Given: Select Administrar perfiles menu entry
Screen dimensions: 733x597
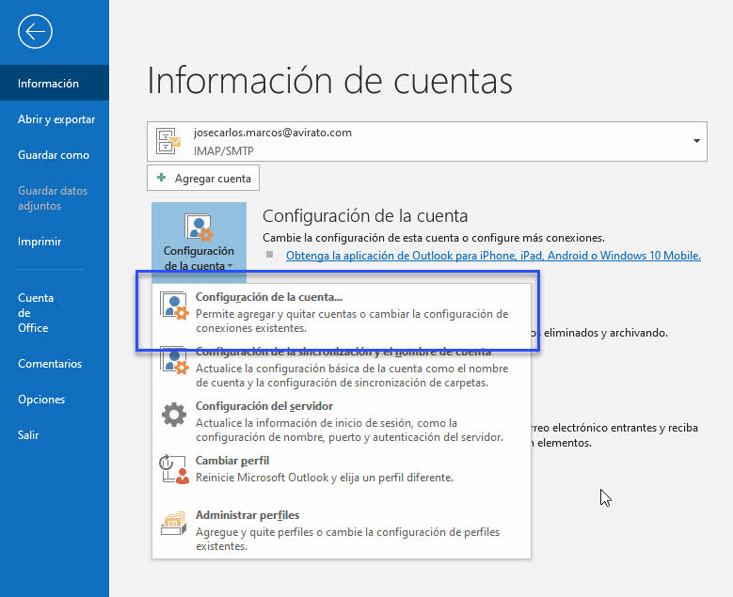Looking at the screenshot, I should click(x=342, y=530).
